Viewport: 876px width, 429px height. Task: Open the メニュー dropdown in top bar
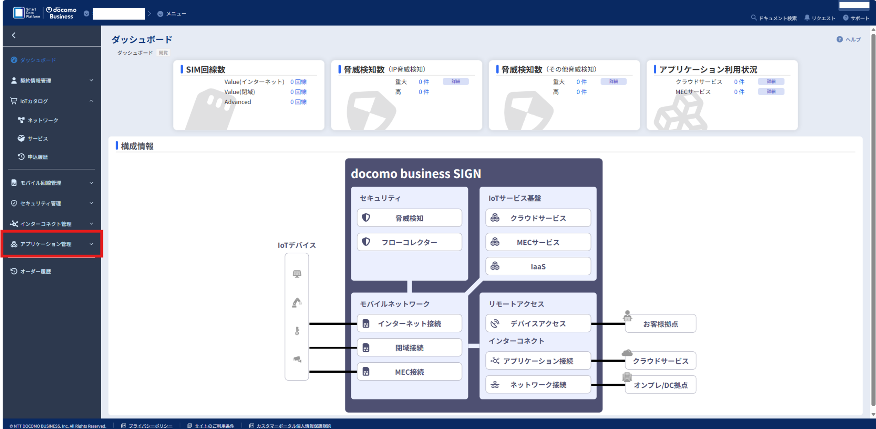pyautogui.click(x=172, y=14)
